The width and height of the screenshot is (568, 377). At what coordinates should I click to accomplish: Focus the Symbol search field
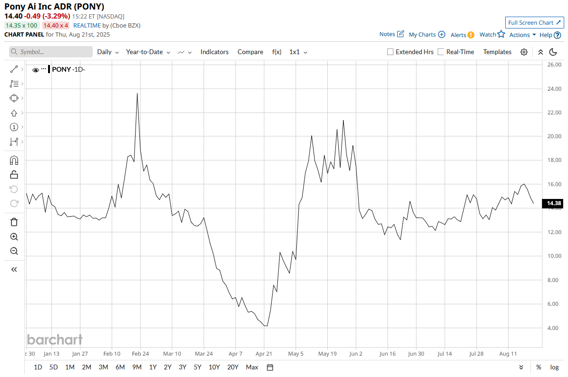pyautogui.click(x=51, y=52)
